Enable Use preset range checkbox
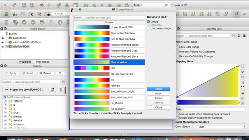Image resolution: width=249 pixels, height=140 pixels. tap(149, 28)
